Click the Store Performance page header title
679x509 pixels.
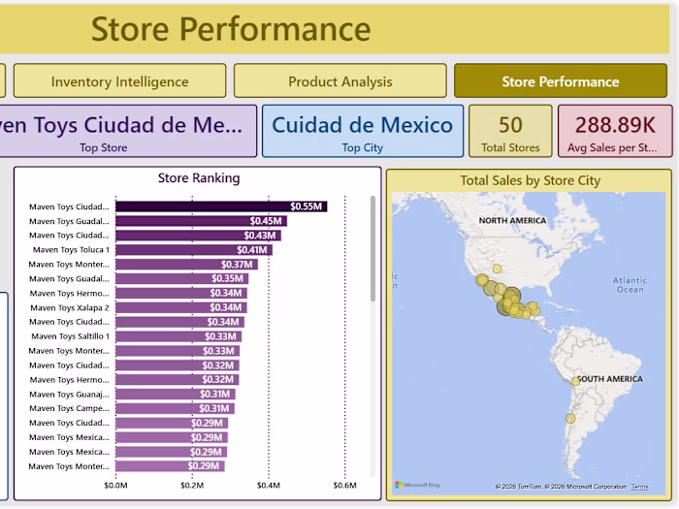231,29
